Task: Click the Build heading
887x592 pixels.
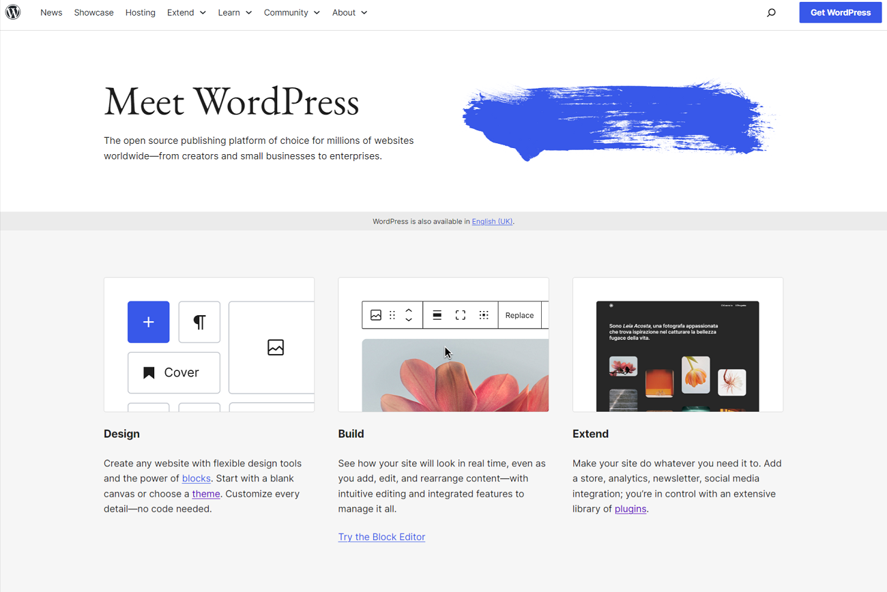Action: pos(351,434)
